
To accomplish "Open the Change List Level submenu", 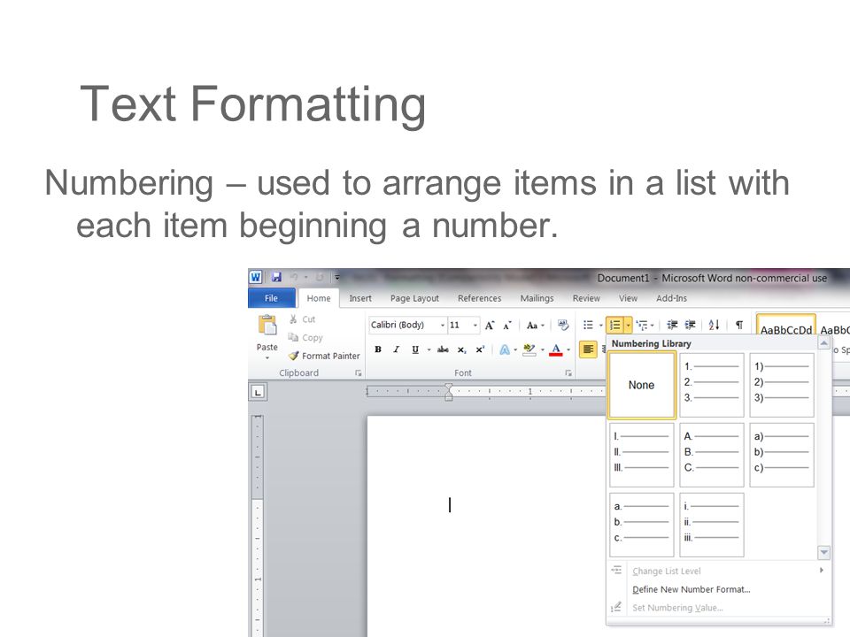I will tap(718, 571).
